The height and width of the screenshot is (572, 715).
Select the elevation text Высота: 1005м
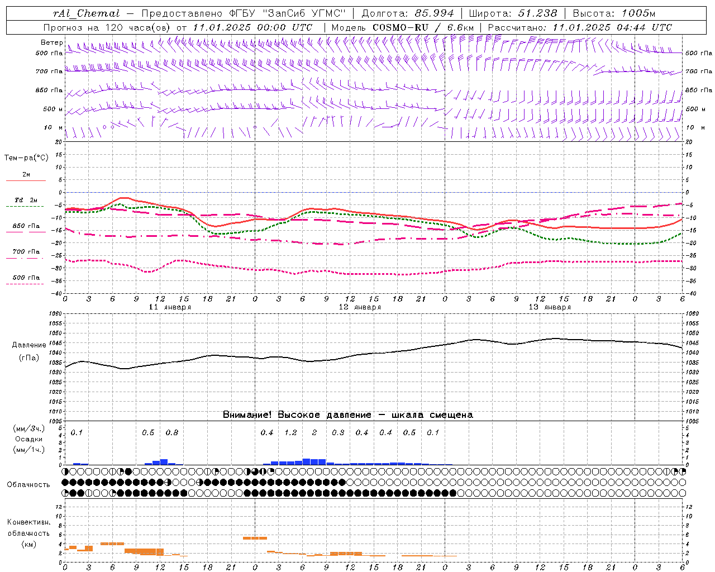[614, 14]
